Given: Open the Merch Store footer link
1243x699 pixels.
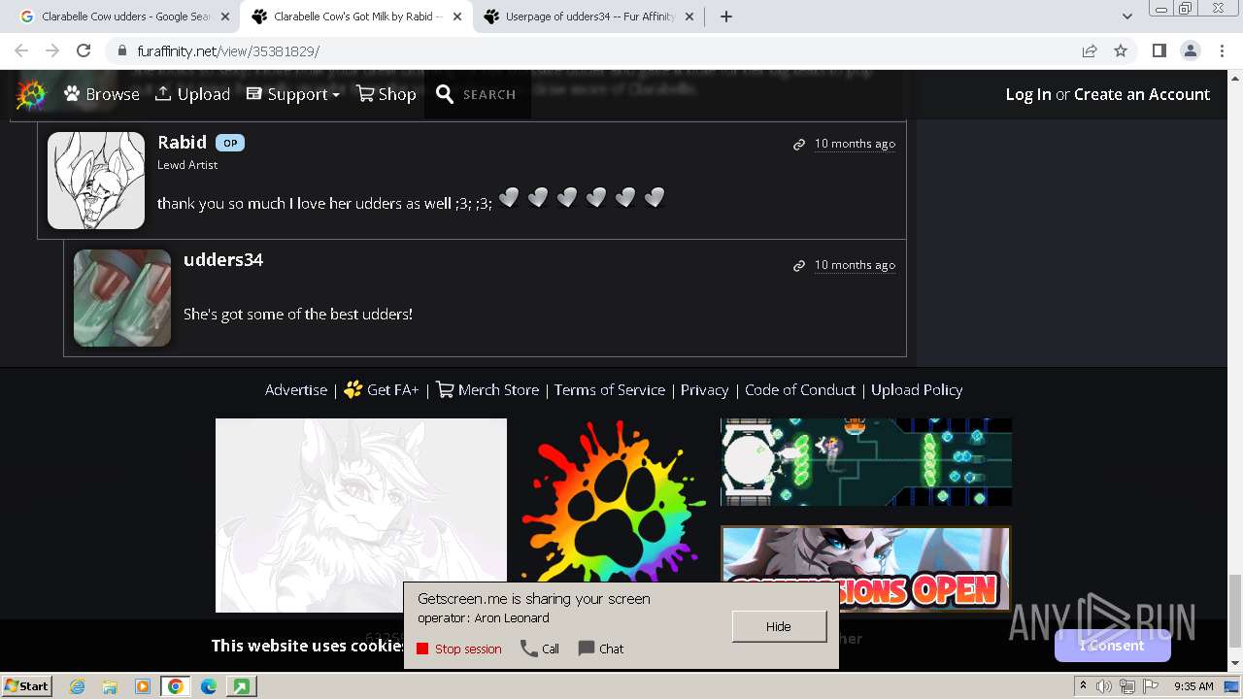Looking at the screenshot, I should (x=487, y=389).
